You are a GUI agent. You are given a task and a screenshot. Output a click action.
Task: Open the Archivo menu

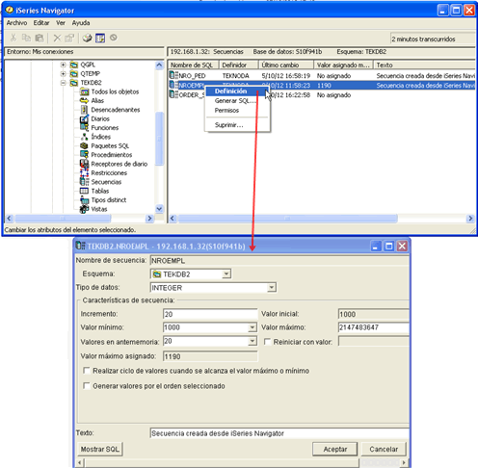click(x=16, y=23)
